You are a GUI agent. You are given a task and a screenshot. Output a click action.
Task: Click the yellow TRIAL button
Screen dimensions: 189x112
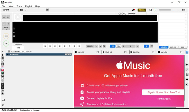tap(142, 10)
